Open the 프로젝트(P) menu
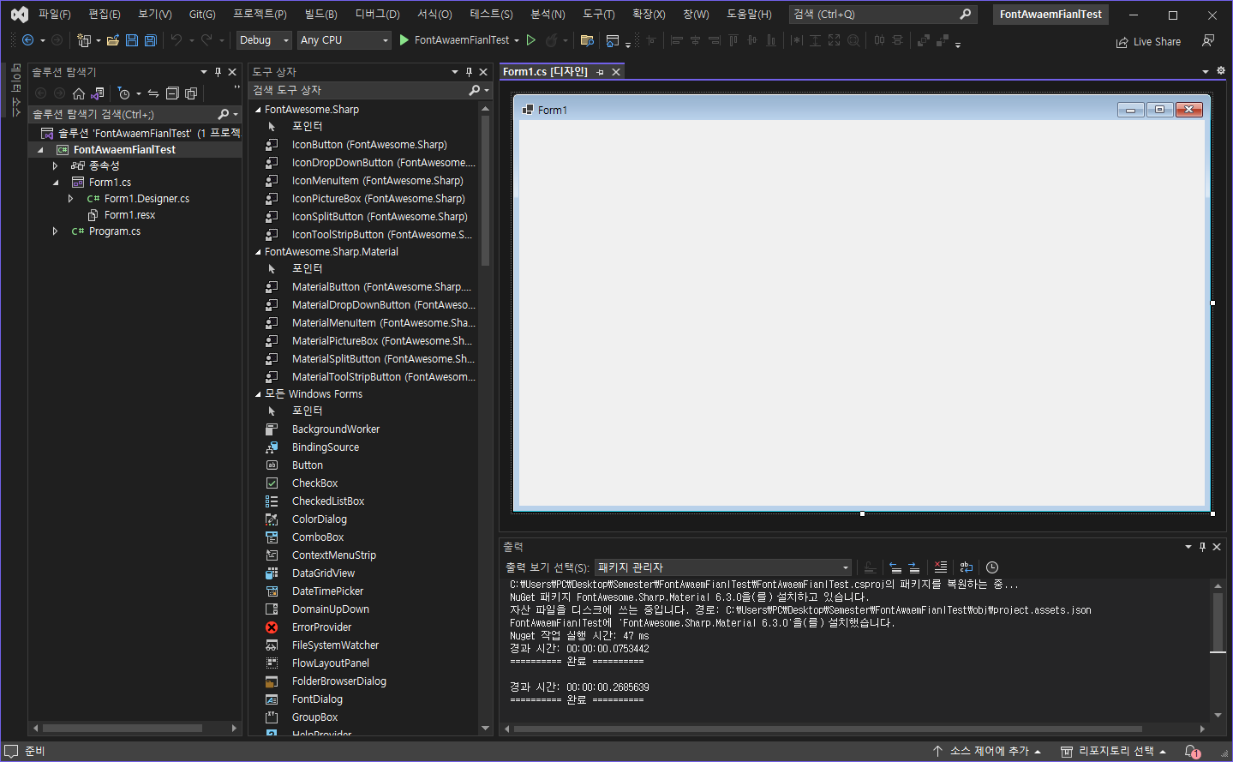The height and width of the screenshot is (762, 1233). click(x=260, y=15)
